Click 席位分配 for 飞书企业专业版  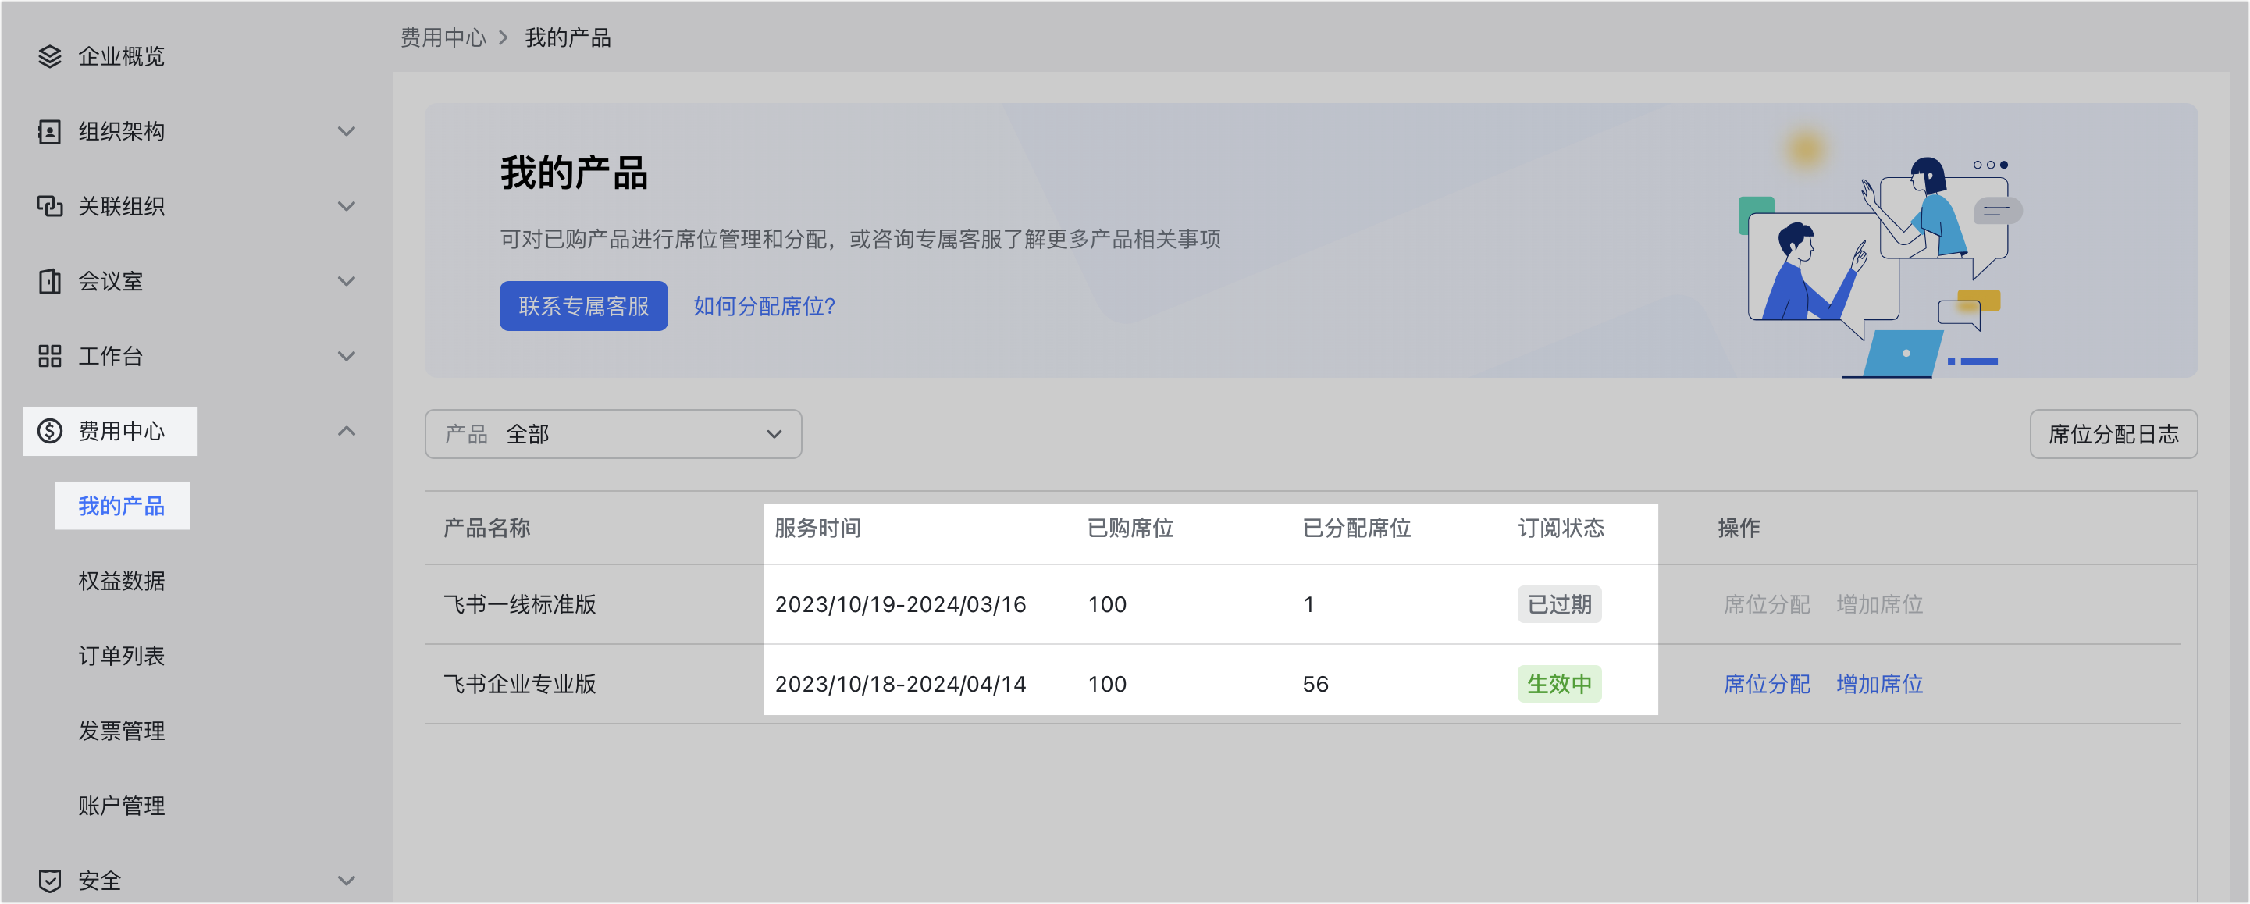[1766, 684]
